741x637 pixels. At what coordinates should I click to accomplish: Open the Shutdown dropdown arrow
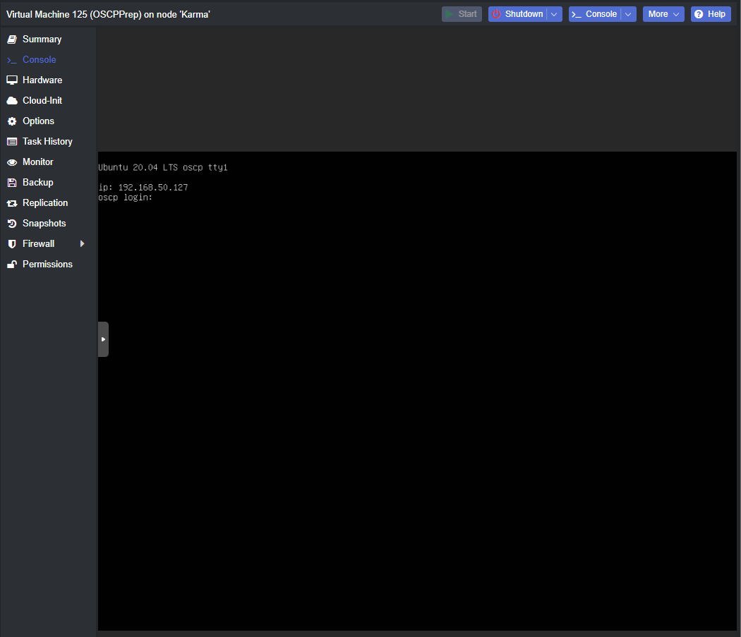click(554, 14)
